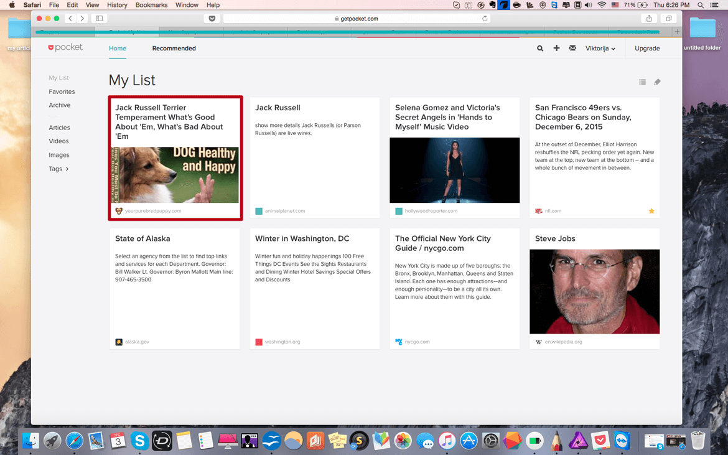Open the Steve Jobs photo thumbnail

click(x=594, y=291)
